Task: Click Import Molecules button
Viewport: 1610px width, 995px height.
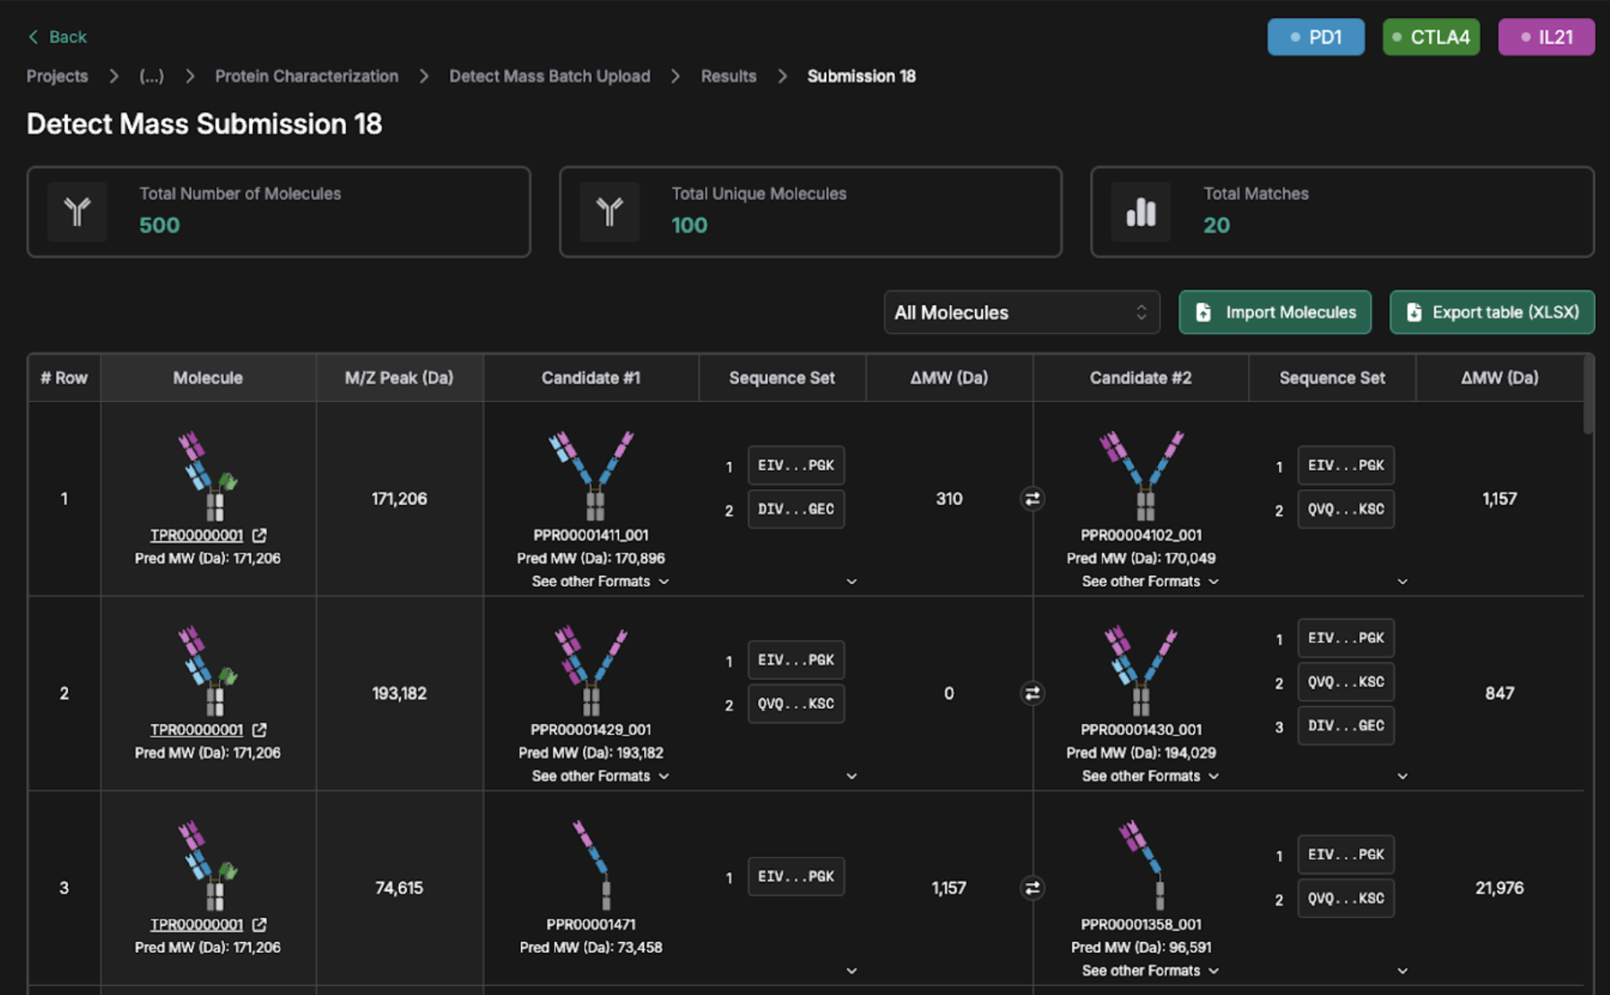Action: click(1275, 312)
